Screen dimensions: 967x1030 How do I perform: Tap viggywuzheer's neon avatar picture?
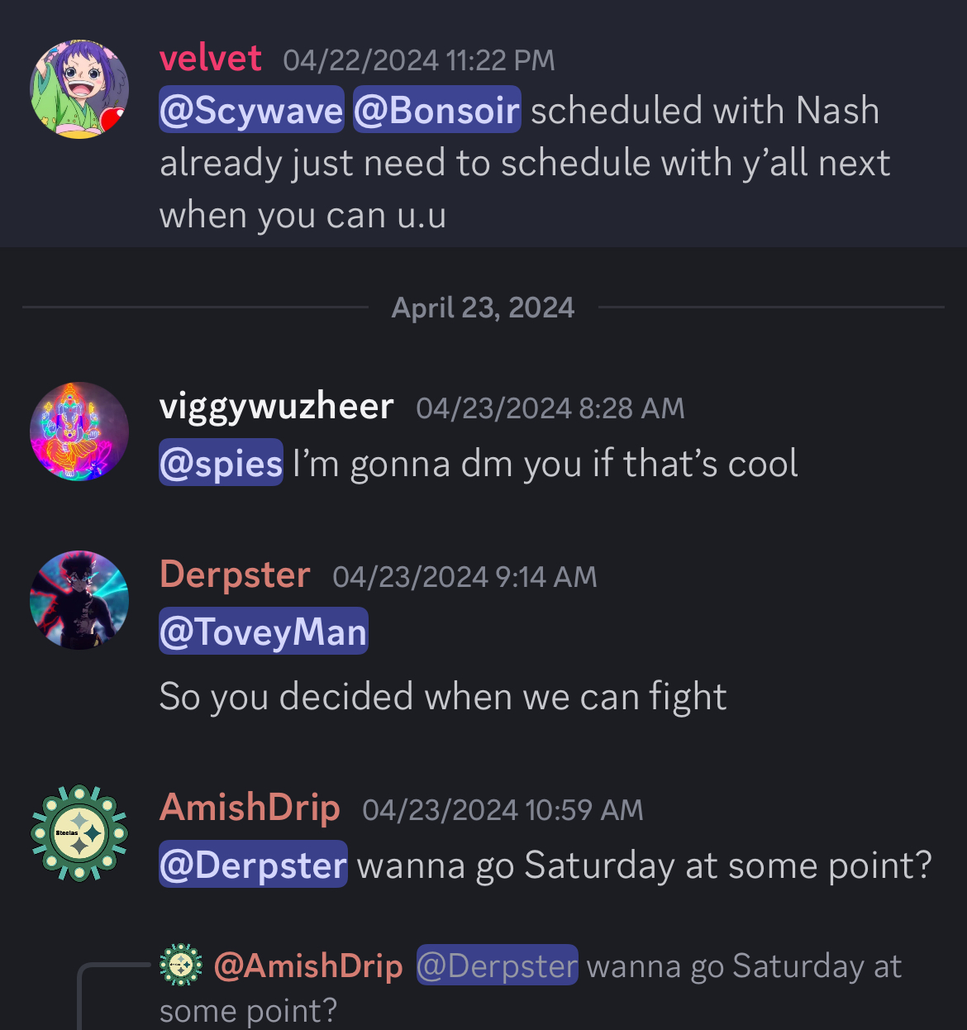pyautogui.click(x=79, y=431)
